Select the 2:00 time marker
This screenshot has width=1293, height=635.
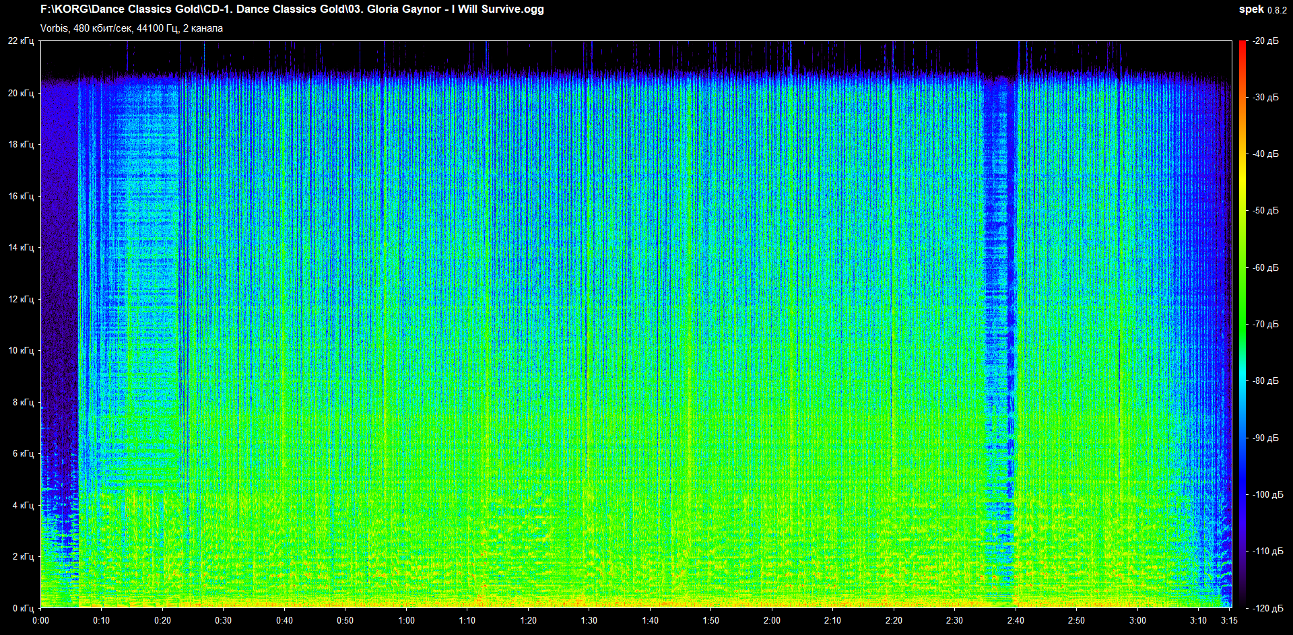(x=772, y=620)
